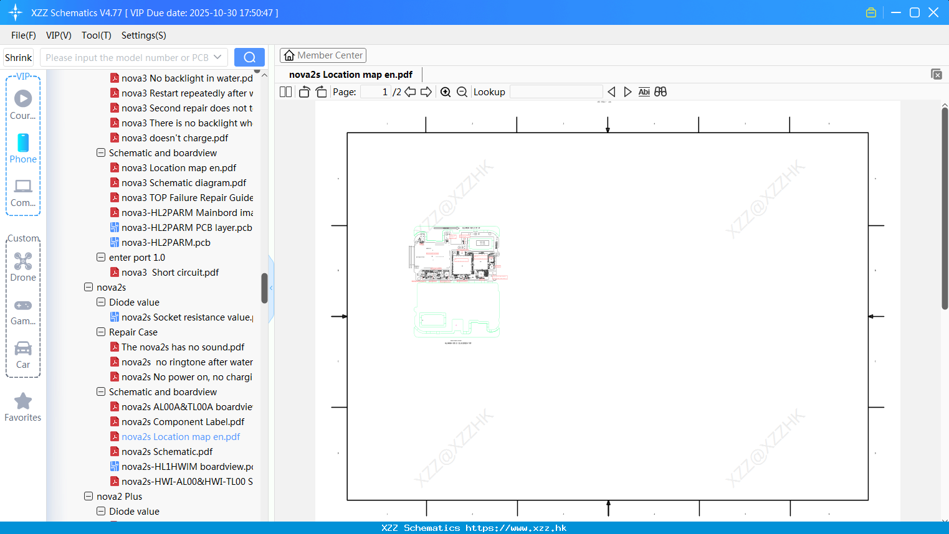Collapse enter port 1.0 folder

(101, 258)
